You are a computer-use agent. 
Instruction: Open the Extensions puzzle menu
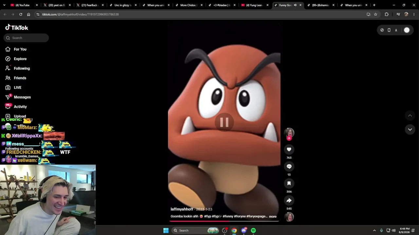387,14
